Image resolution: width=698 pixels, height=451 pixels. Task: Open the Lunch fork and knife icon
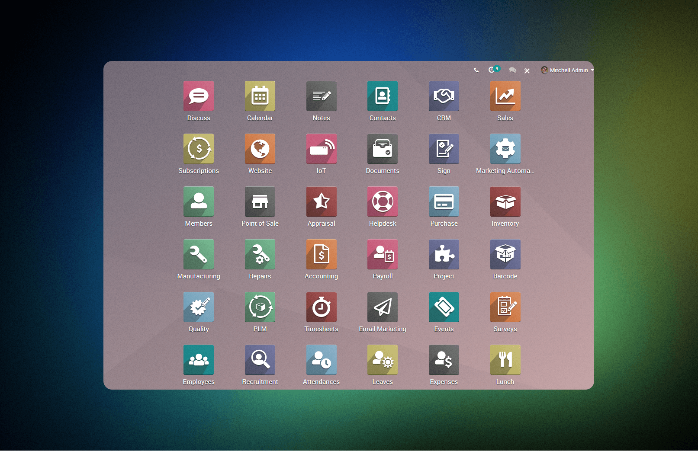[505, 360]
